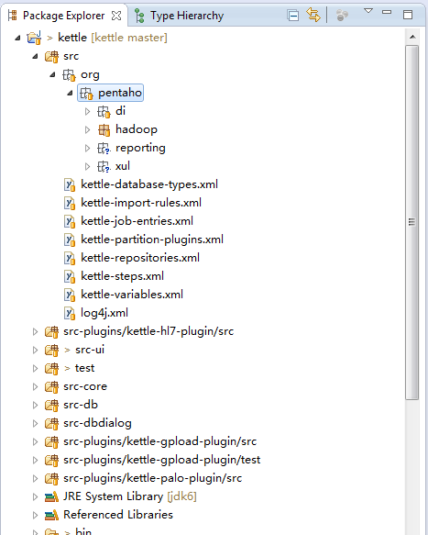The image size is (428, 535).
Task: Click the kettle-steps.xml file icon
Action: click(70, 277)
